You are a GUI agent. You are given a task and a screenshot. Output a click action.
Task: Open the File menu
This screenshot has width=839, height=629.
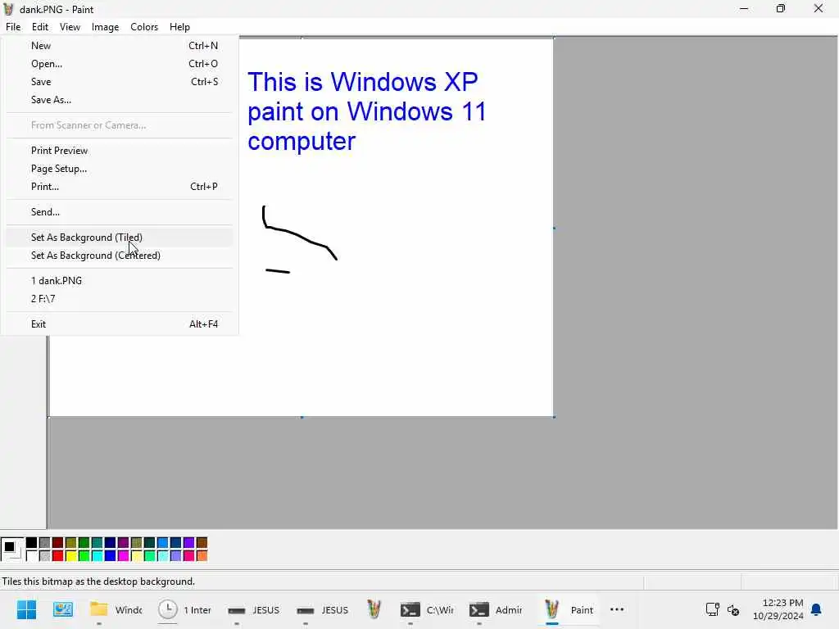point(13,27)
